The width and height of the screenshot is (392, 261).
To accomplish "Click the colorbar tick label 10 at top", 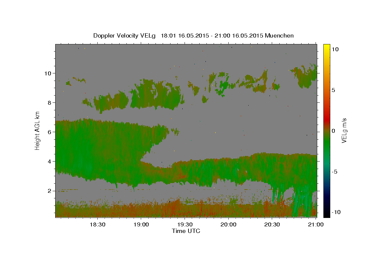I will click(x=335, y=49).
